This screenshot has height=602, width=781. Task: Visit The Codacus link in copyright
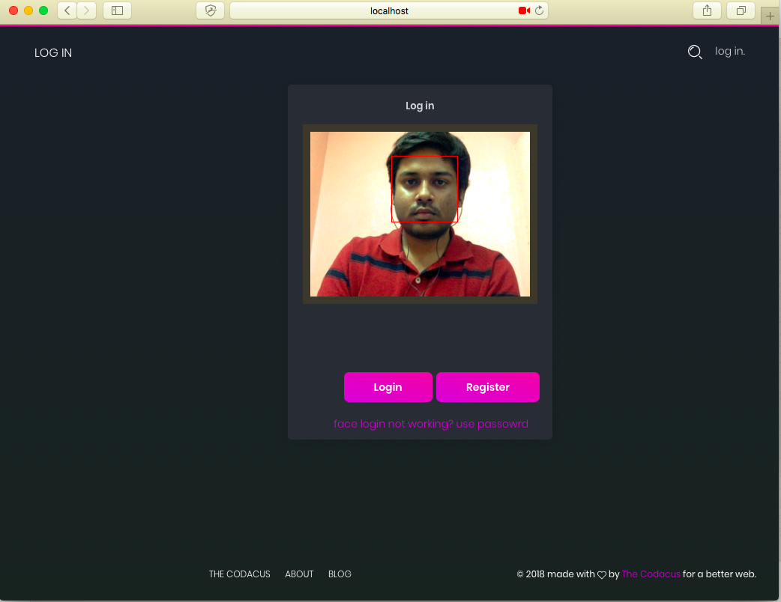(x=651, y=574)
